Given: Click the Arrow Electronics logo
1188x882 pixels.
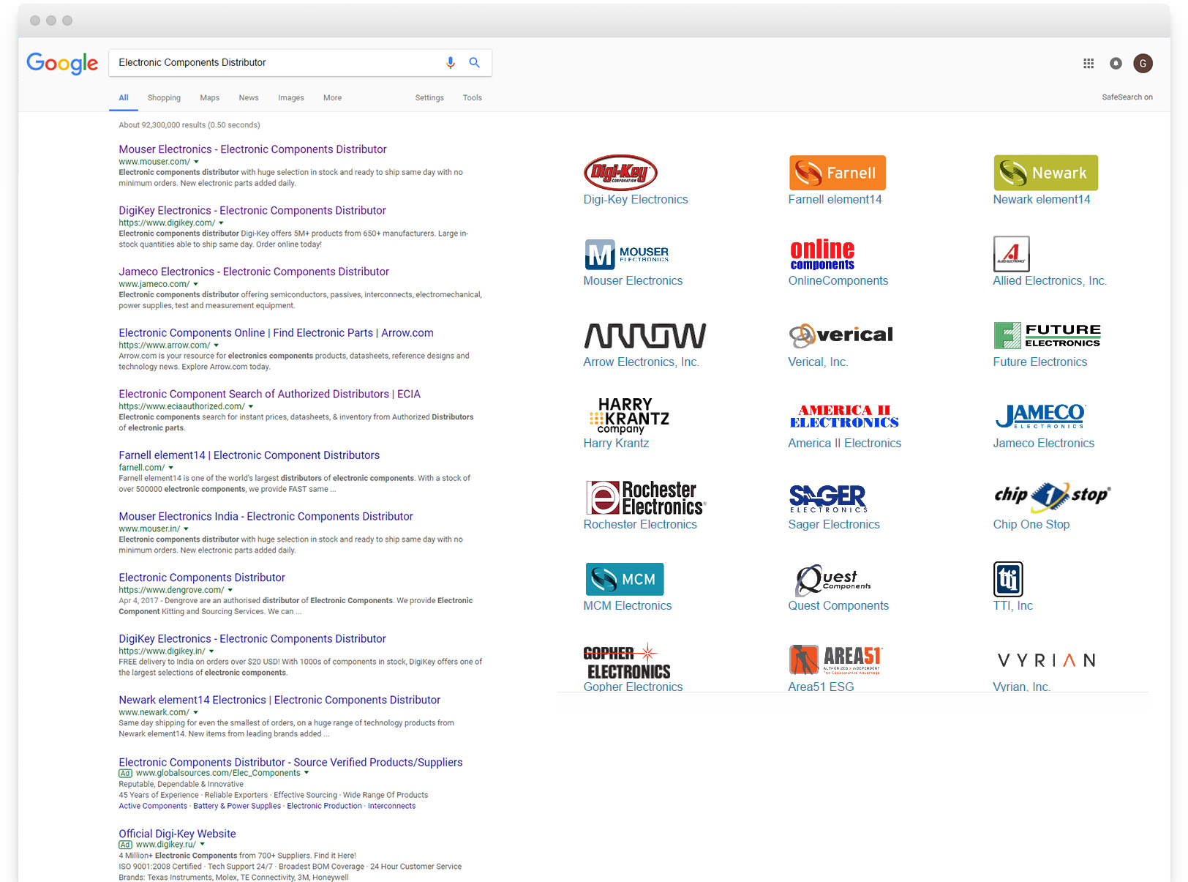Looking at the screenshot, I should (x=644, y=335).
